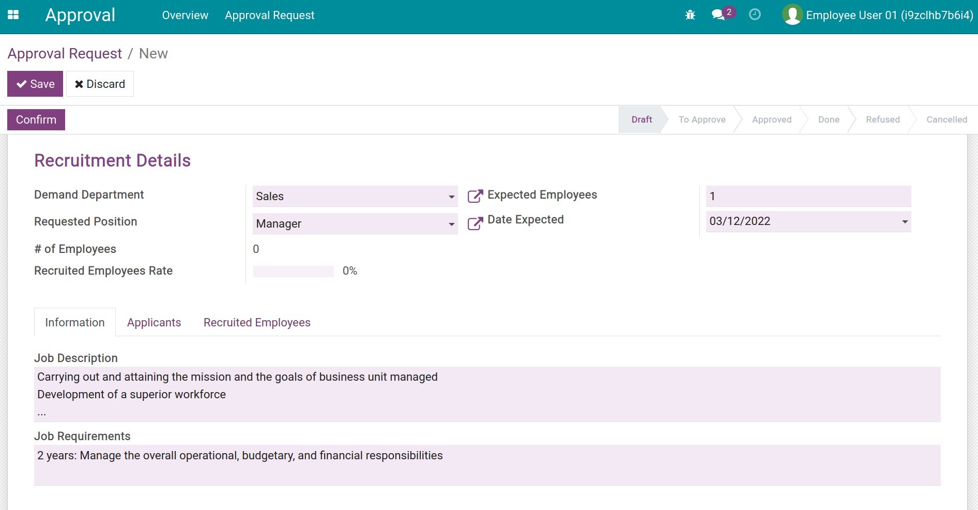Save the new approval request
978x510 pixels.
point(35,84)
